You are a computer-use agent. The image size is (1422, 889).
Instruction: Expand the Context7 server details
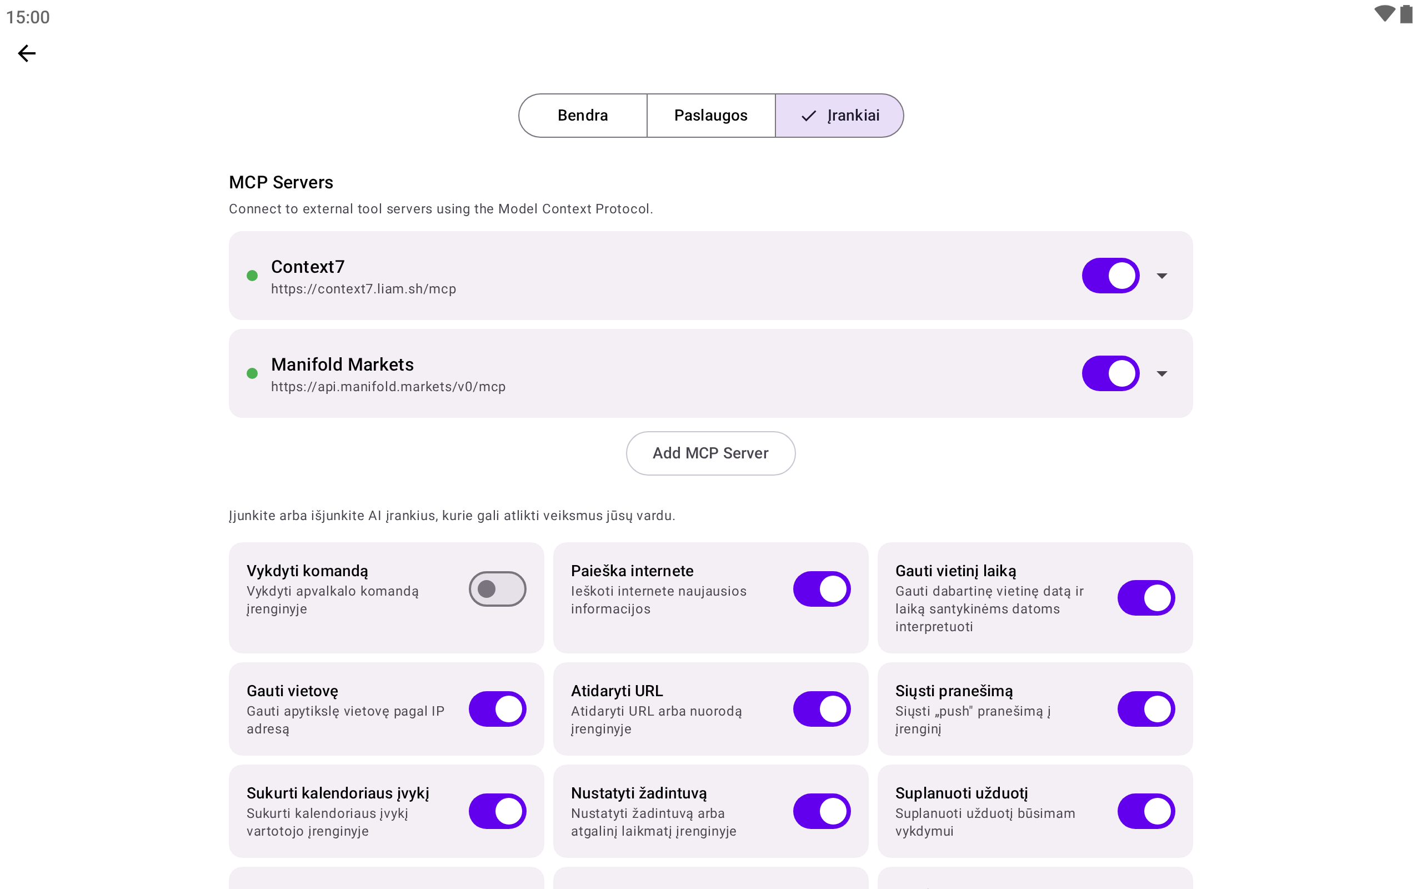pos(1161,276)
